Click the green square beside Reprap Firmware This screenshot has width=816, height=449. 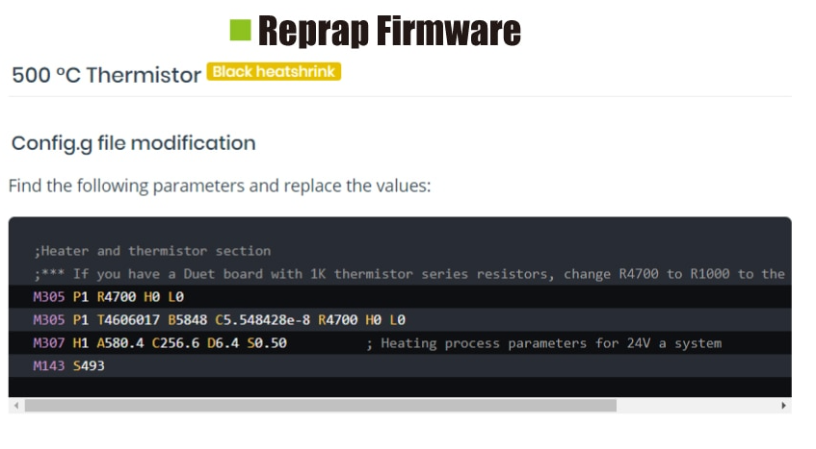241,30
